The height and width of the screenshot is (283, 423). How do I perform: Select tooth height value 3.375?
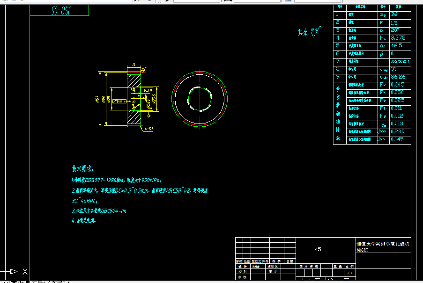[398, 38]
